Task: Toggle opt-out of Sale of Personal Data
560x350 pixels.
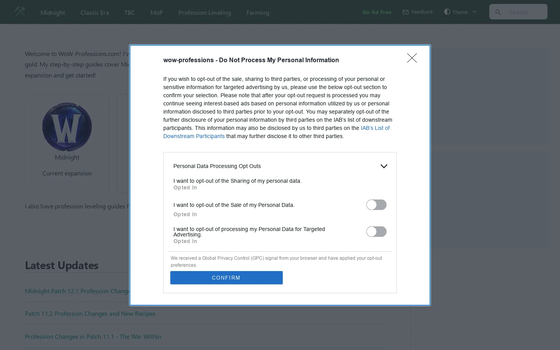Action: (x=376, y=205)
